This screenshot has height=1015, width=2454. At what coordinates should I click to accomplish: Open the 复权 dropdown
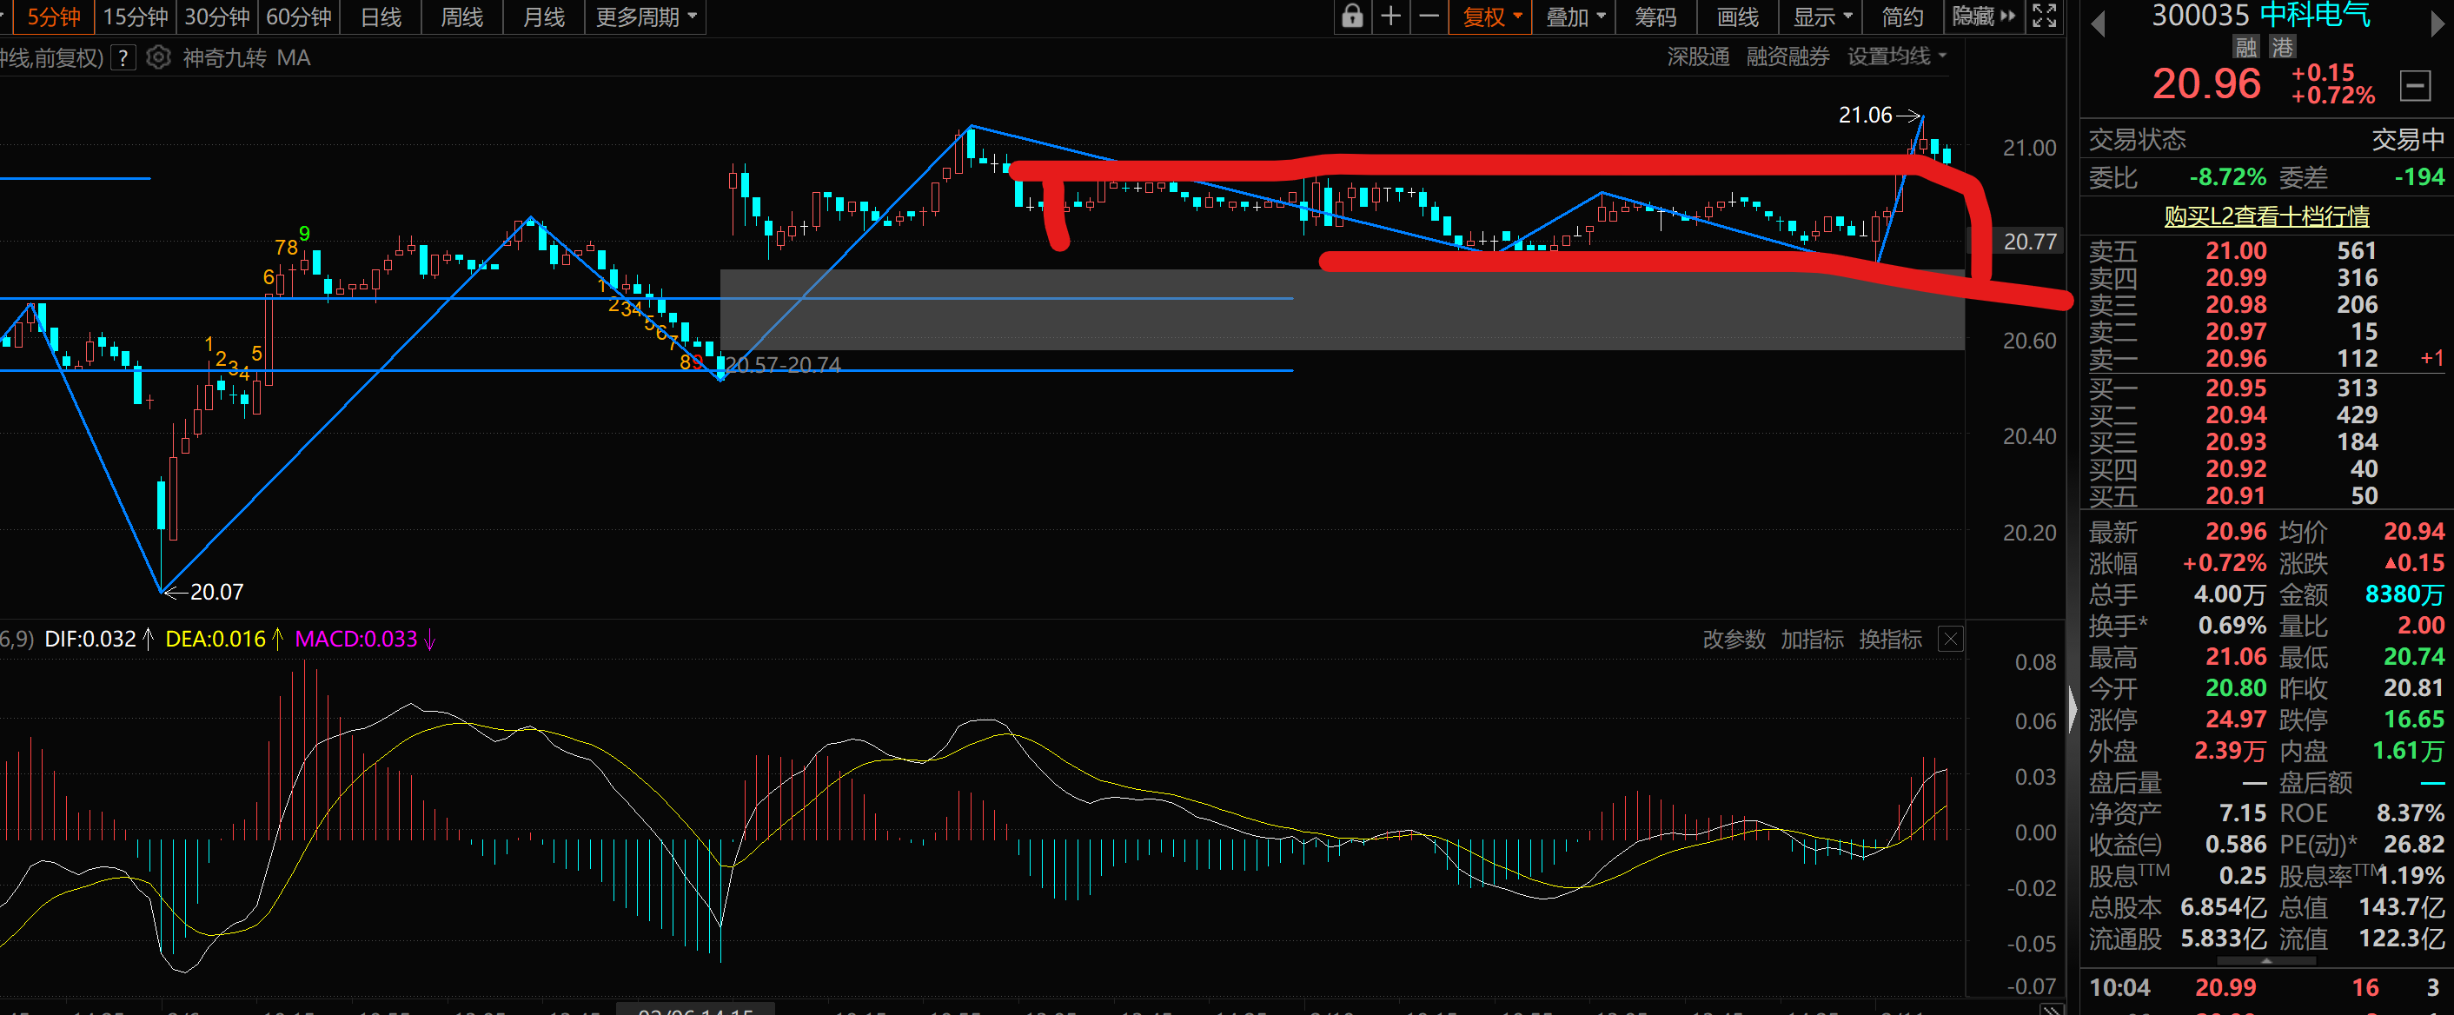(1491, 17)
